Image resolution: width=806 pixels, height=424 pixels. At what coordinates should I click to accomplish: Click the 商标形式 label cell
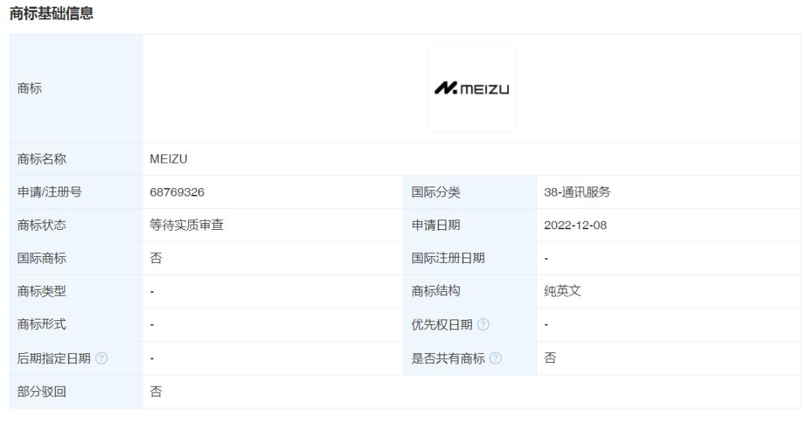click(x=76, y=325)
